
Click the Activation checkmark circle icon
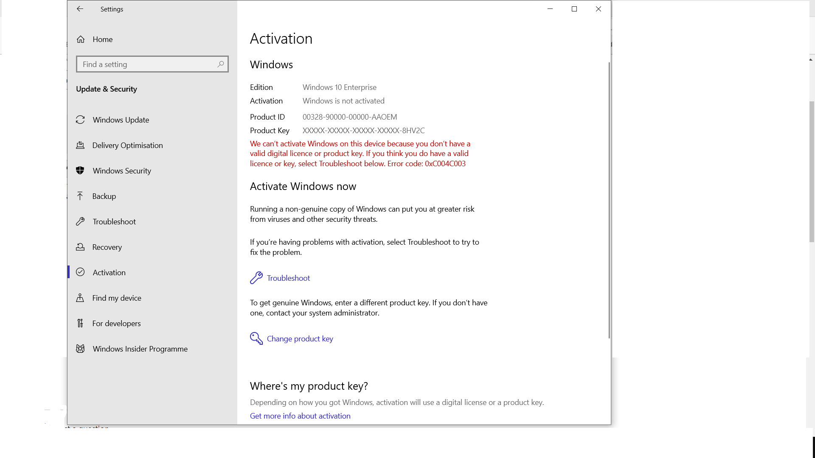80,272
